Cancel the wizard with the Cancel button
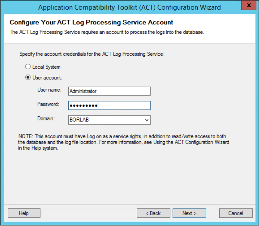The height and width of the screenshot is (226, 259). 236,213
